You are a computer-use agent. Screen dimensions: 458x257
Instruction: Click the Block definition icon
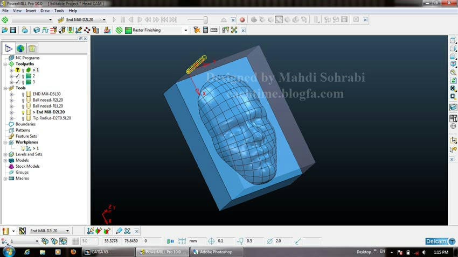pos(37,30)
